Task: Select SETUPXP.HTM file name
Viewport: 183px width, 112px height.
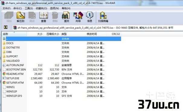Action: [x=15, y=83]
